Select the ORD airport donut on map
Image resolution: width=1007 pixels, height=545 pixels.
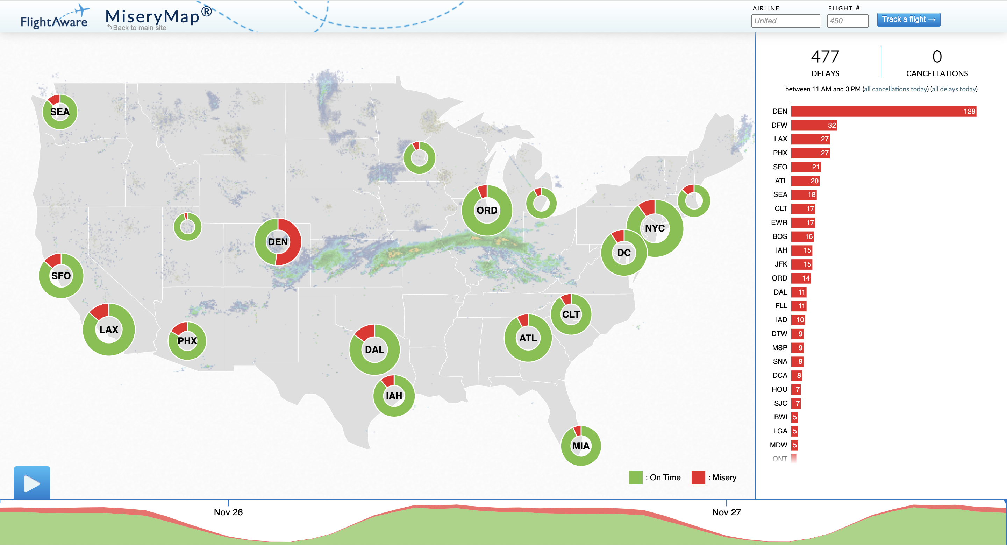487,210
